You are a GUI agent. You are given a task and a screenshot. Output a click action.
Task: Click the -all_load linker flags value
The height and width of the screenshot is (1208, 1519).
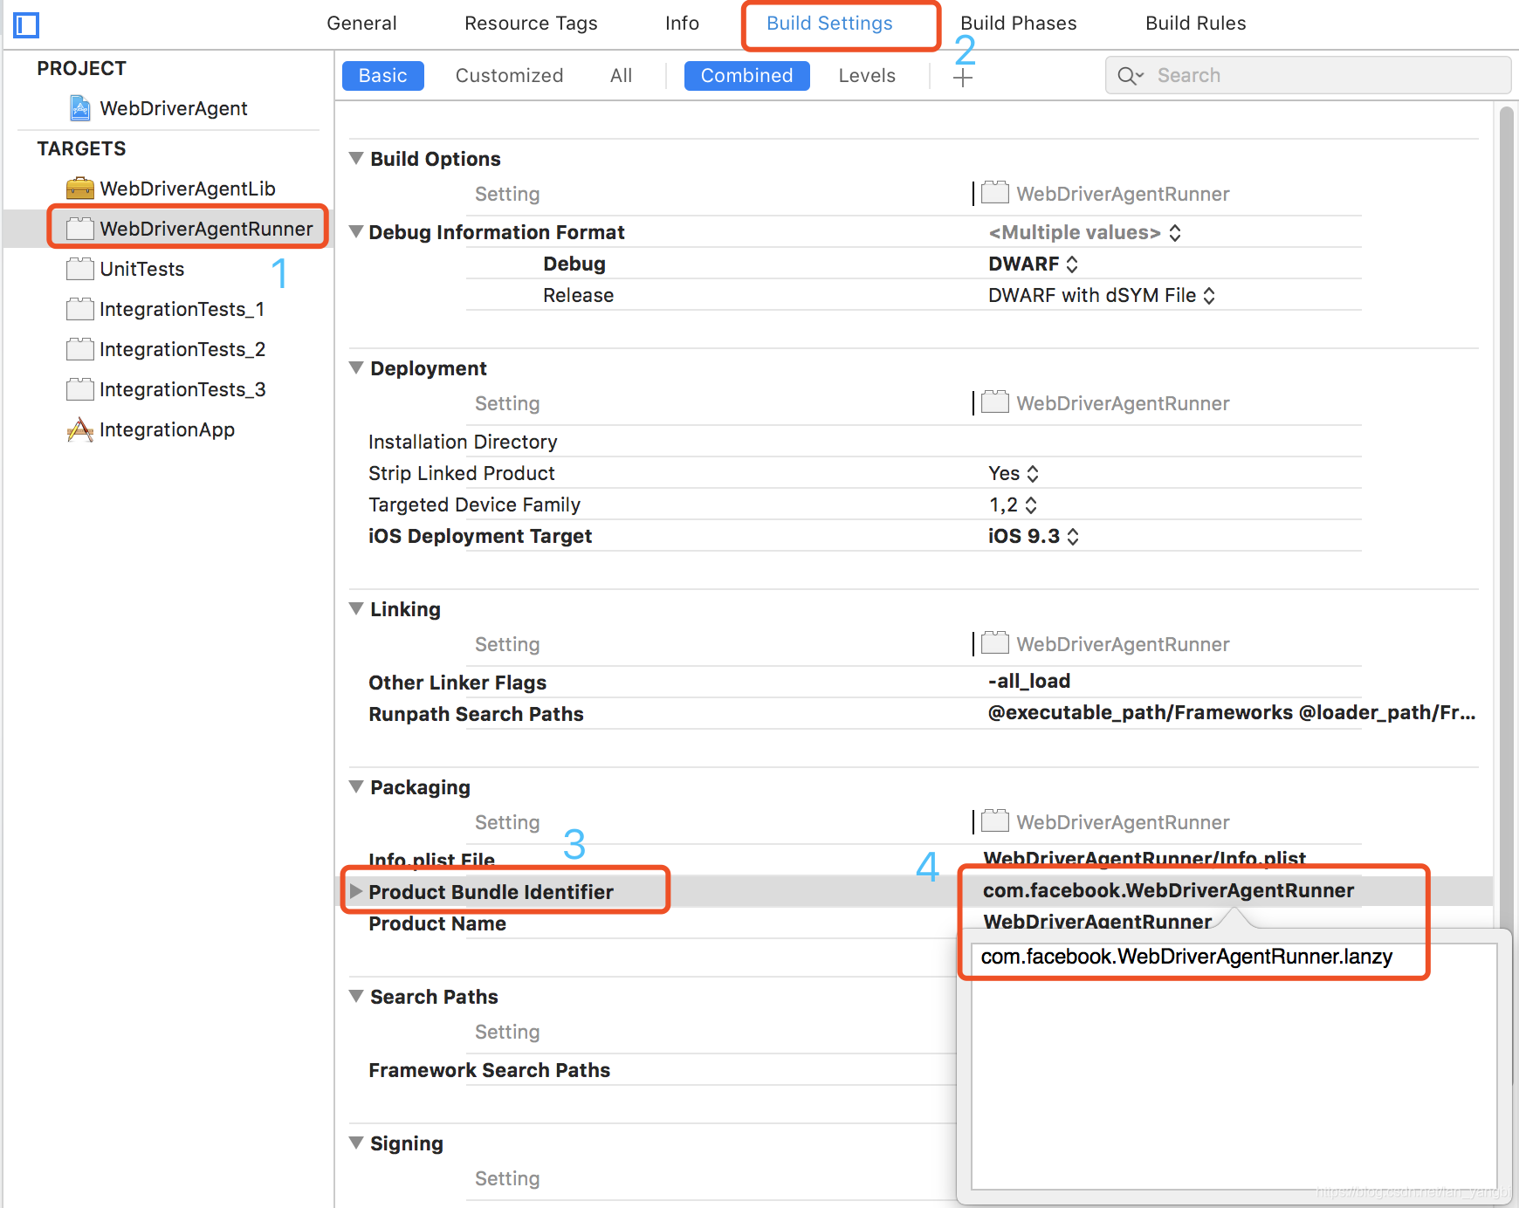click(x=1029, y=681)
